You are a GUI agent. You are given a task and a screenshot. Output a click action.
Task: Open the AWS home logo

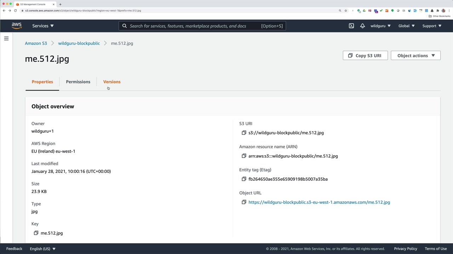pos(17,26)
